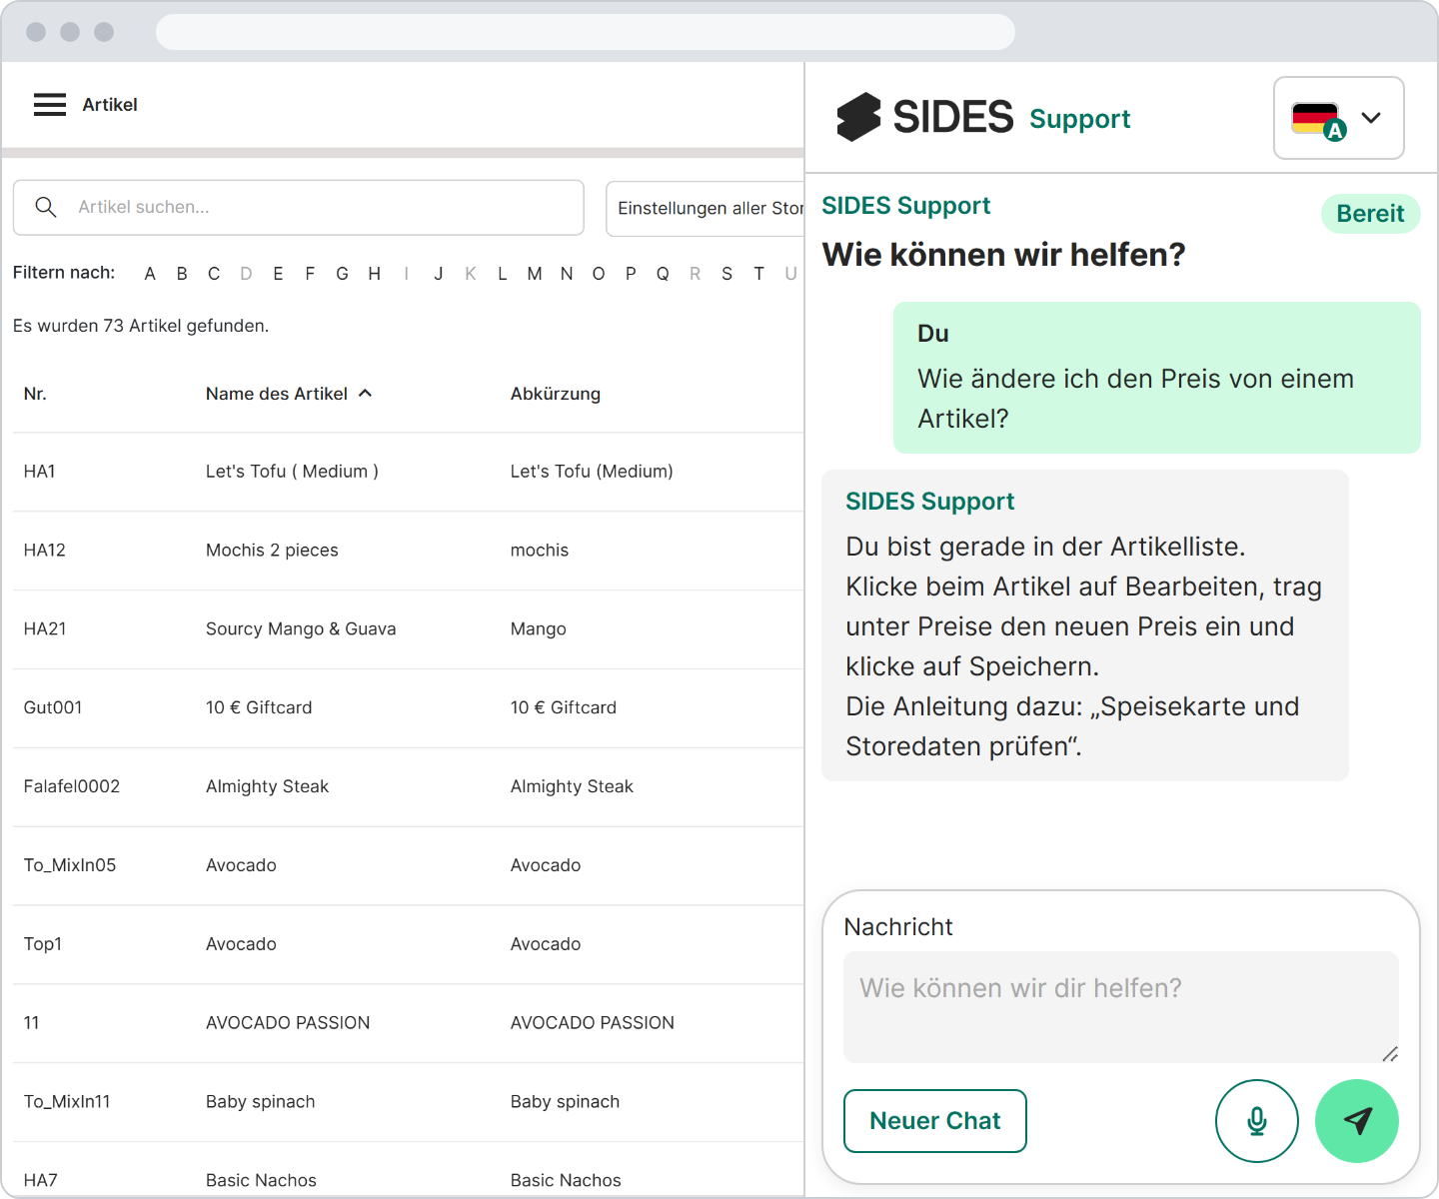The height and width of the screenshot is (1199, 1439).
Task: Click article number Top1
Action: click(x=43, y=944)
